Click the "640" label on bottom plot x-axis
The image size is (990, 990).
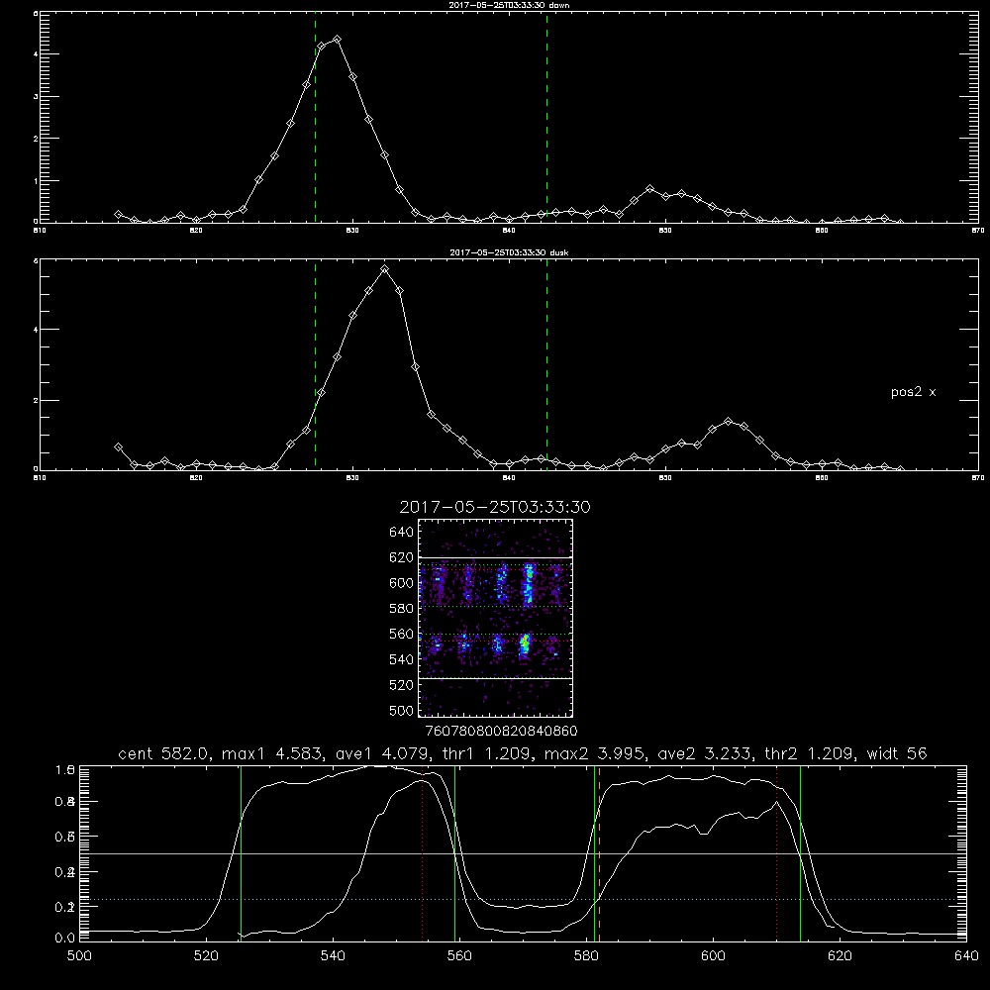click(966, 956)
